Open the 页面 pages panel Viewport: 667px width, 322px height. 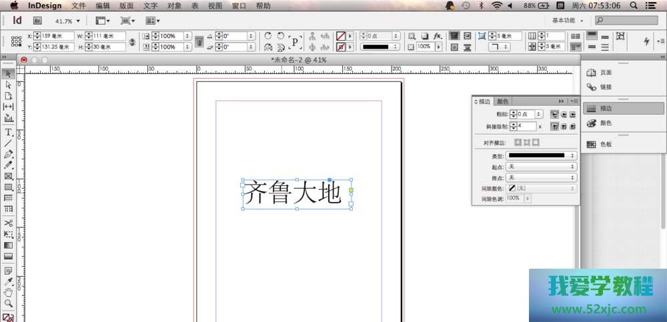point(606,73)
